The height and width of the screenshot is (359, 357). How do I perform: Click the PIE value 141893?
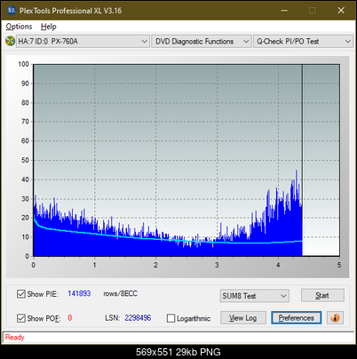pyautogui.click(x=79, y=293)
